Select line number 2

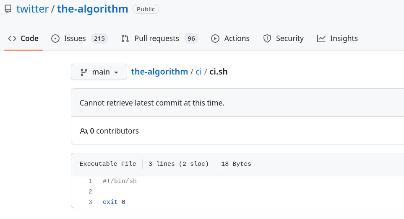coord(90,192)
